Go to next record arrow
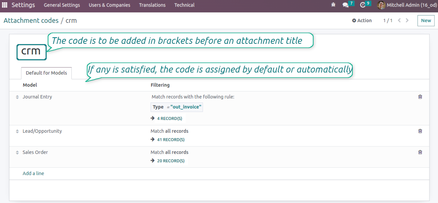Viewport: 438px width, 203px height. point(407,21)
